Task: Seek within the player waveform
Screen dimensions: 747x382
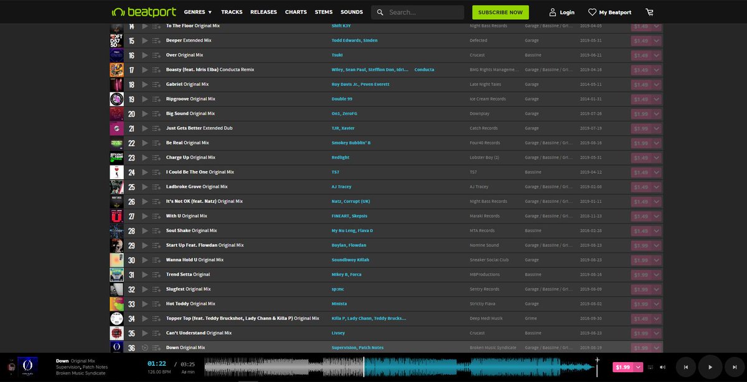Action: 400,367
